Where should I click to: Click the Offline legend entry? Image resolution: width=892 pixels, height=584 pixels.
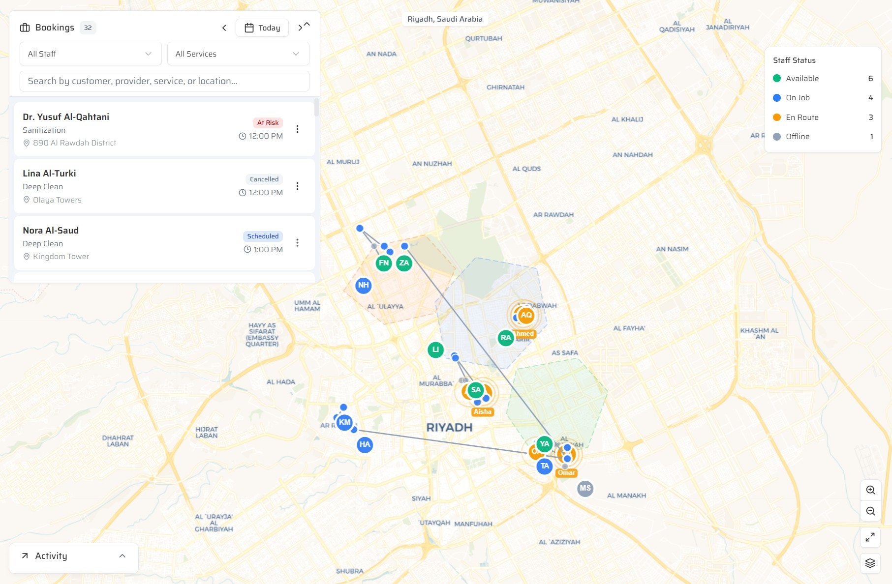click(823, 137)
